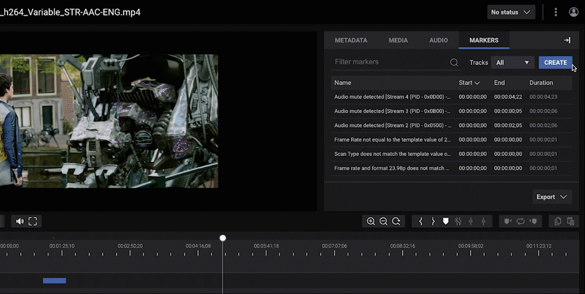Enter fullscreen video mode
This screenshot has width=585, height=294.
pyautogui.click(x=33, y=222)
